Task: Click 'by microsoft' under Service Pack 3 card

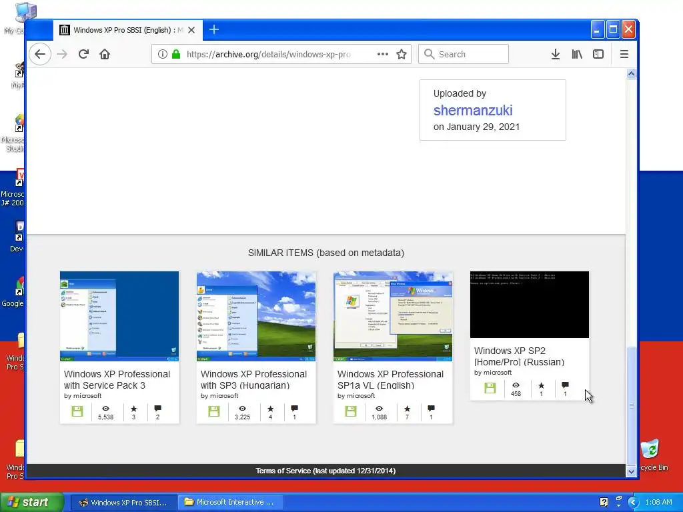Action: 83,396
